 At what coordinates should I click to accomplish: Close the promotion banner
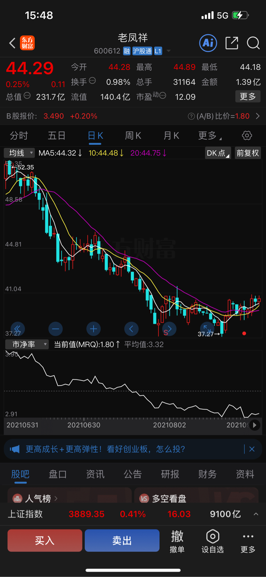[252, 449]
